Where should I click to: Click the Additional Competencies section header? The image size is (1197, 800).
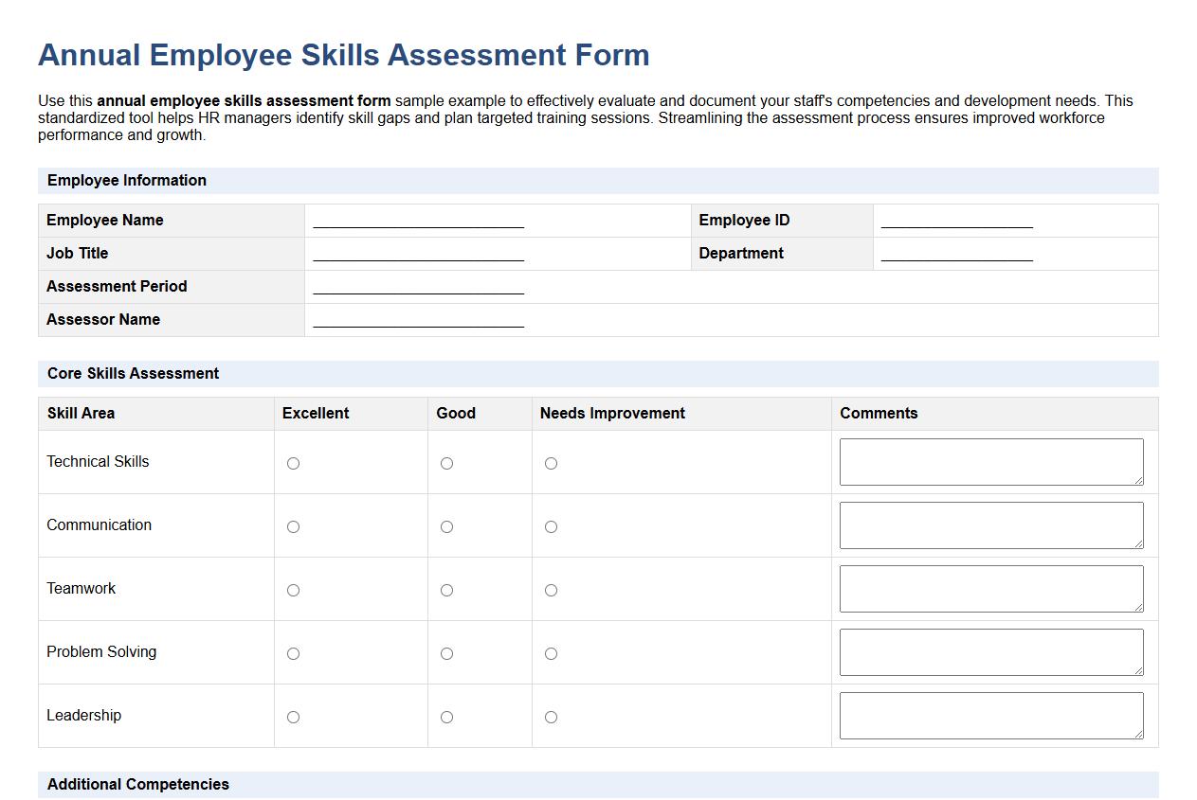coord(137,784)
